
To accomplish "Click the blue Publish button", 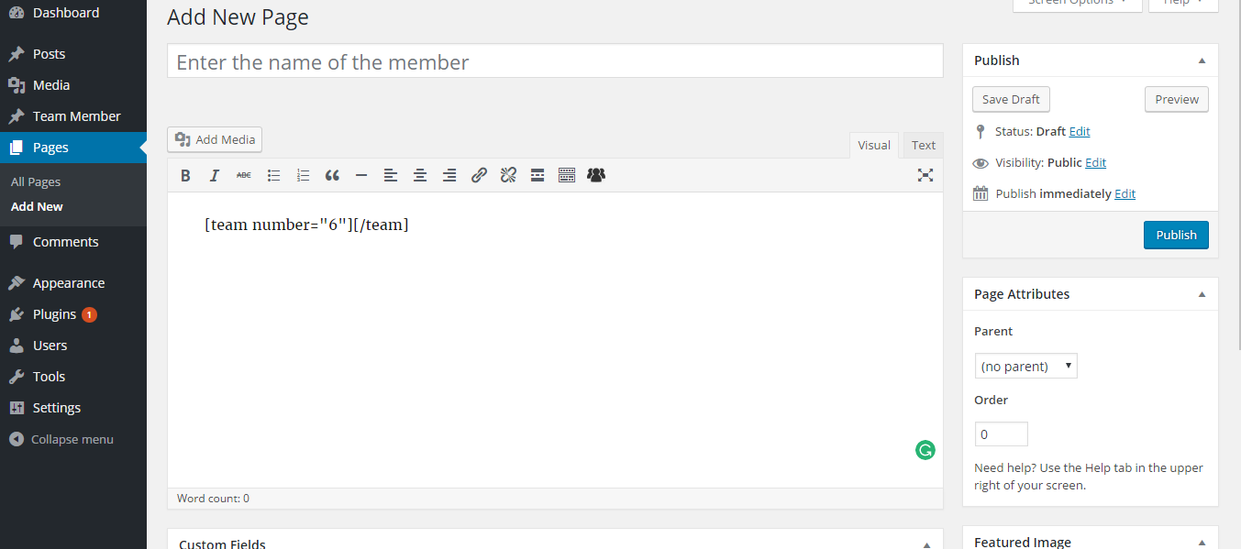I will pos(1176,235).
